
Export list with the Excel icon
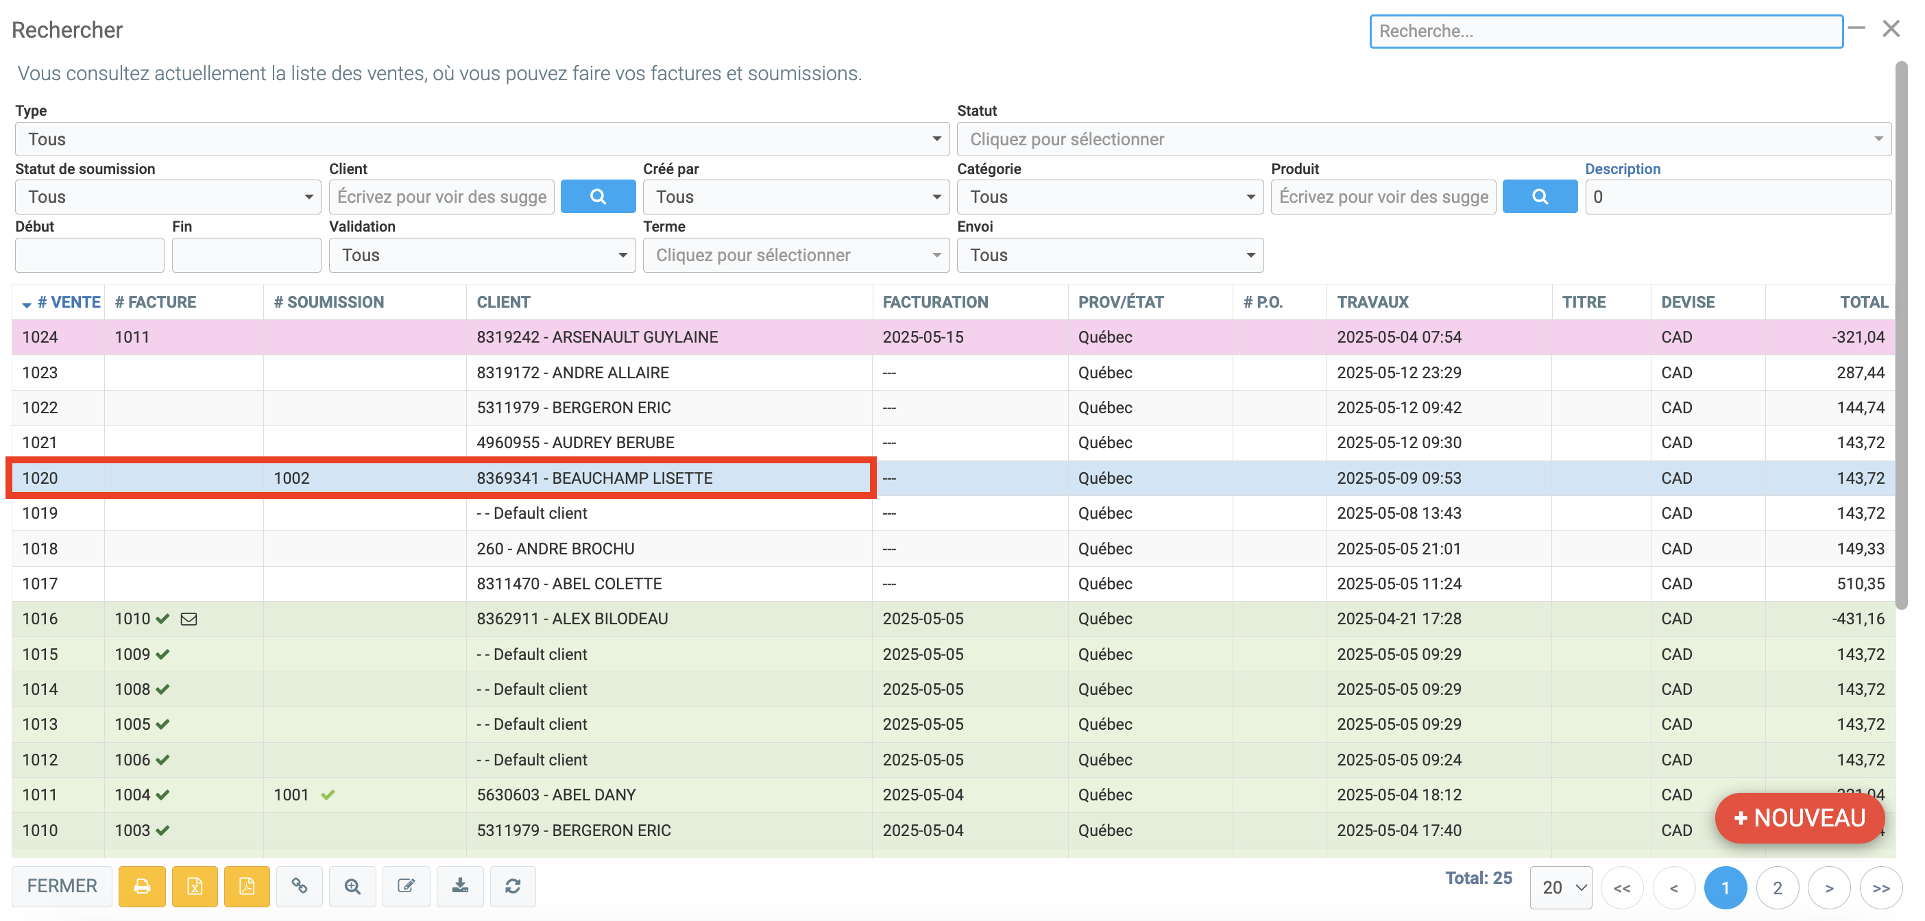coord(194,887)
